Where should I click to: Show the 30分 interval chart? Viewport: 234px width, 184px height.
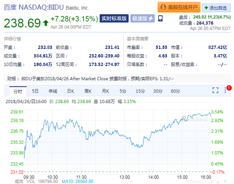click(158, 91)
